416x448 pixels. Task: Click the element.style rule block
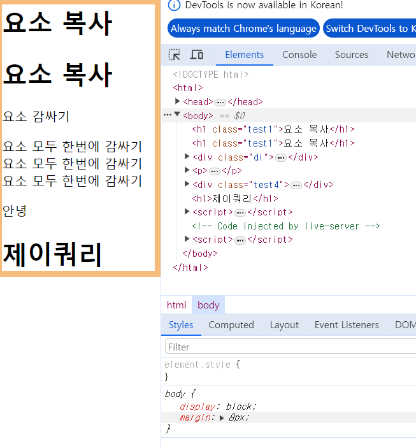point(289,370)
